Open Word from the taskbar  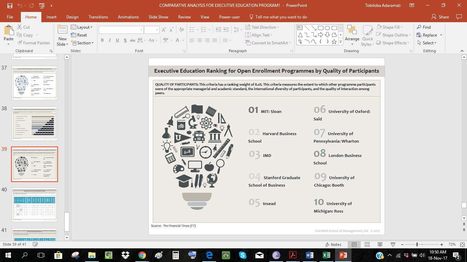point(309,255)
